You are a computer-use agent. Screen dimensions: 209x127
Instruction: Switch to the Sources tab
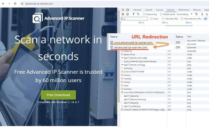click(159, 10)
